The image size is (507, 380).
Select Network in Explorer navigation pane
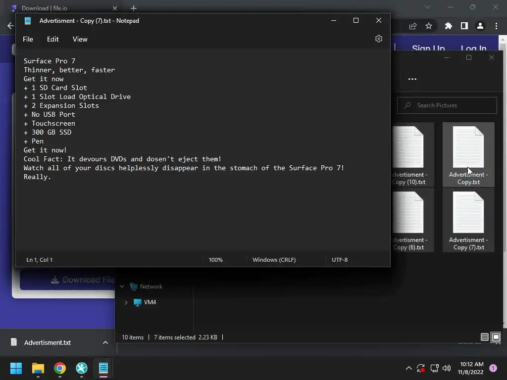point(151,286)
